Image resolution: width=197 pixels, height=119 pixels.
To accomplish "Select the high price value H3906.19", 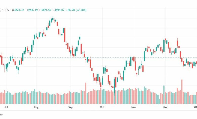I will pyautogui.click(x=32, y=10).
